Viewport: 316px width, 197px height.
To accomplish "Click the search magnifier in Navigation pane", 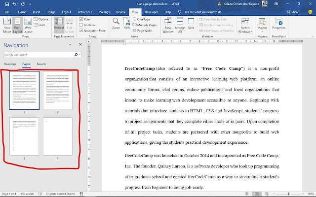I will (x=76, y=55).
